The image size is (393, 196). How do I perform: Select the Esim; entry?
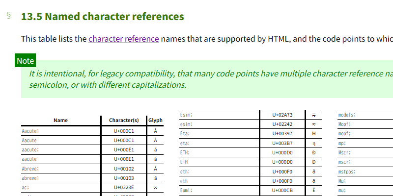(x=186, y=115)
